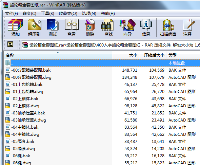Image resolution: width=200 pixels, height=165 pixels.
Task: Sort by 压缩后大小 column header
Action: click(x=153, y=55)
